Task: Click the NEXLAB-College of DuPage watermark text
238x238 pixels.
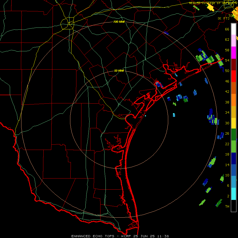Action: click(213, 3)
